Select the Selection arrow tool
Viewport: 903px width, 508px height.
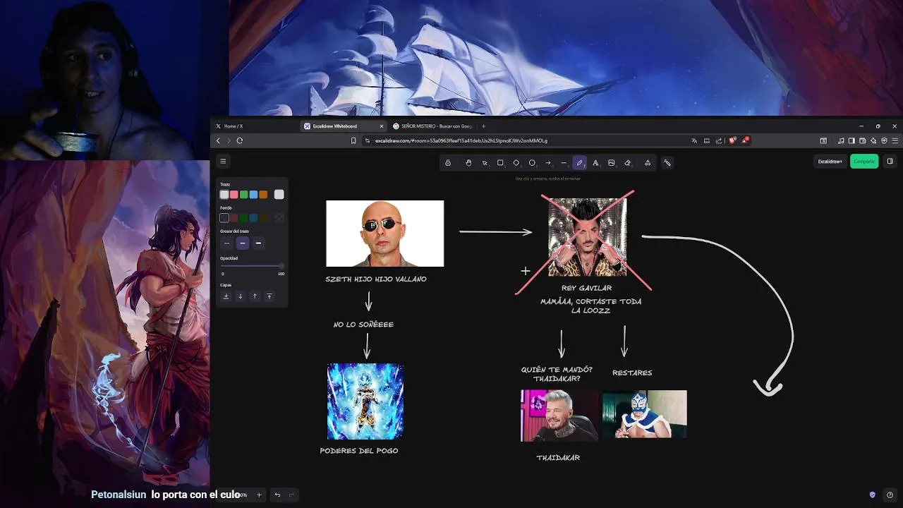tap(485, 163)
